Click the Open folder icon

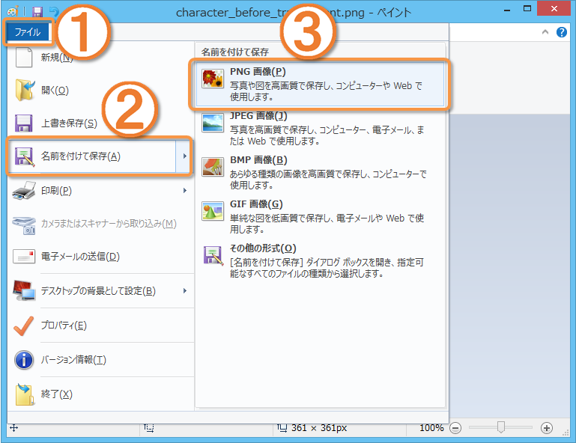25,90
